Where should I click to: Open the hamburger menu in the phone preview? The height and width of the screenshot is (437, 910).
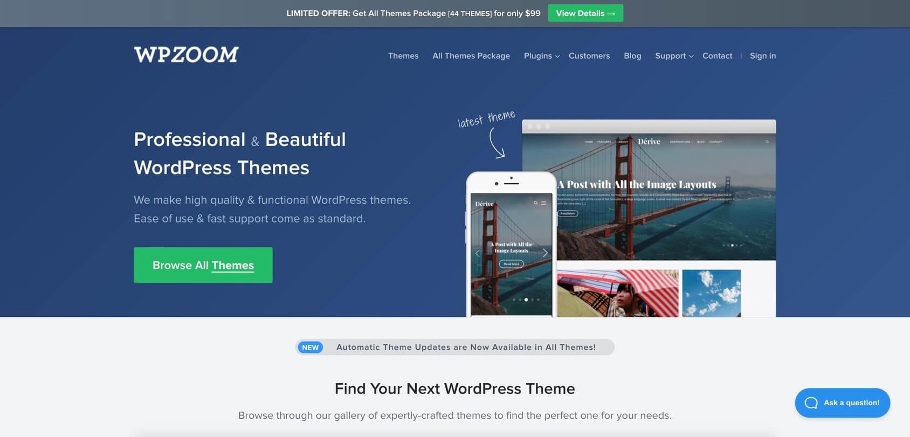[543, 203]
